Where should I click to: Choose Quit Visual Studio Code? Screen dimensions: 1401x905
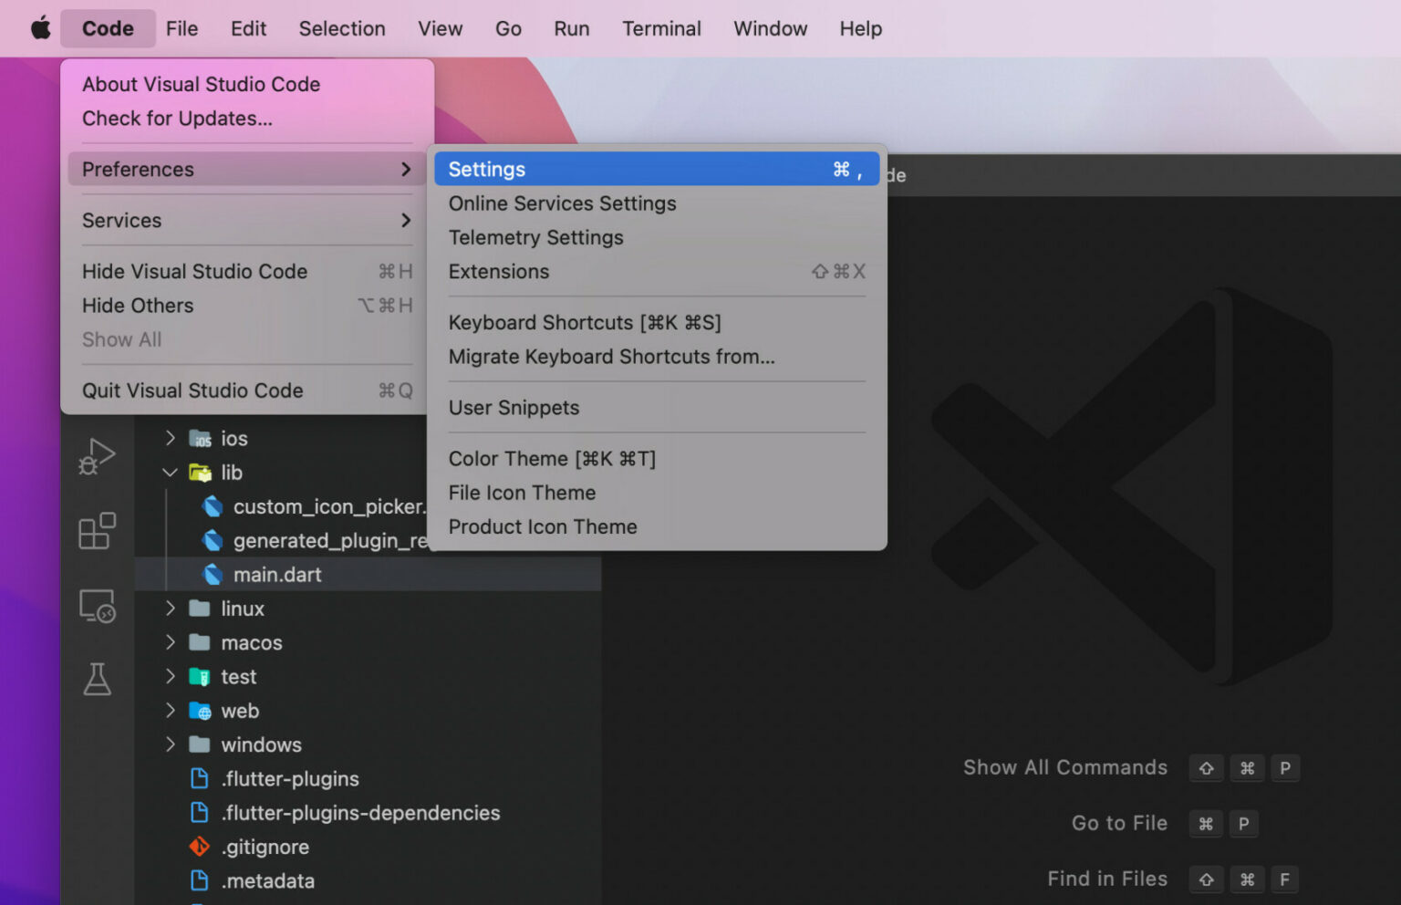click(247, 390)
